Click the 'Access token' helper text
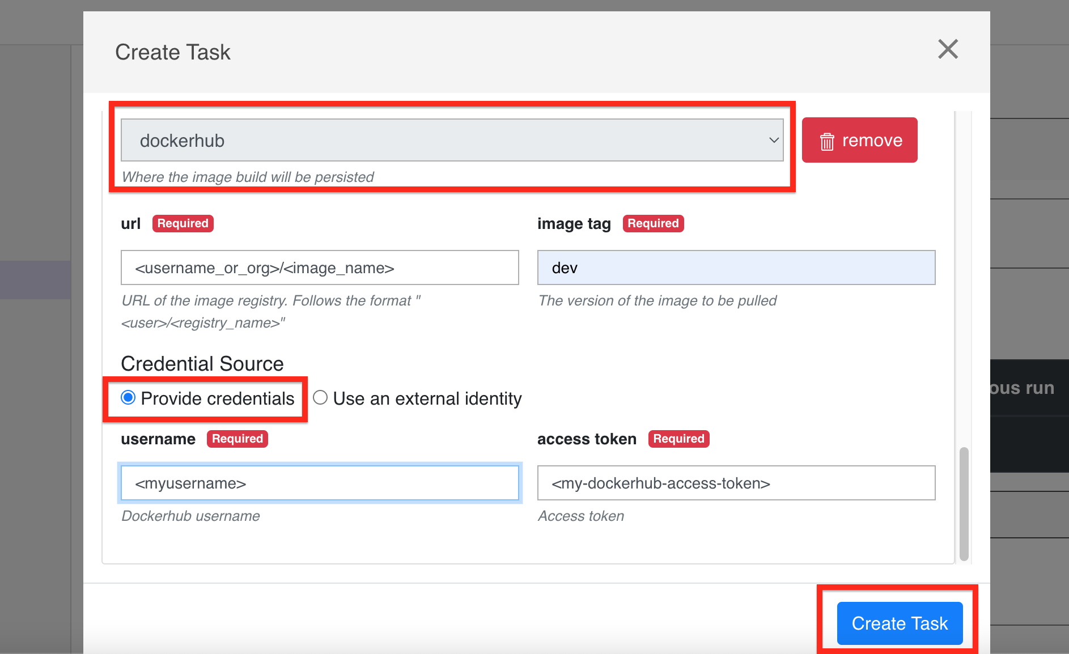 click(x=581, y=516)
